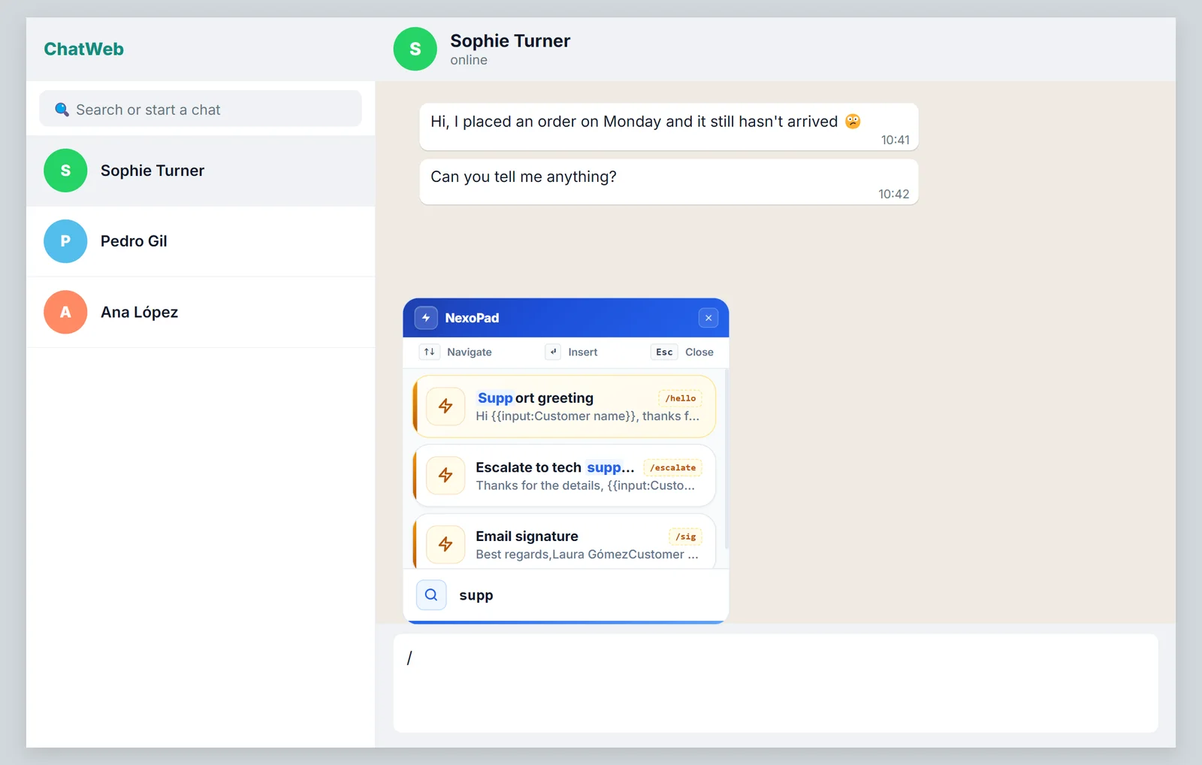Screen dimensions: 1202x765
Task: Click the Hi {{input:Customer name}} preview text
Action: (587, 416)
